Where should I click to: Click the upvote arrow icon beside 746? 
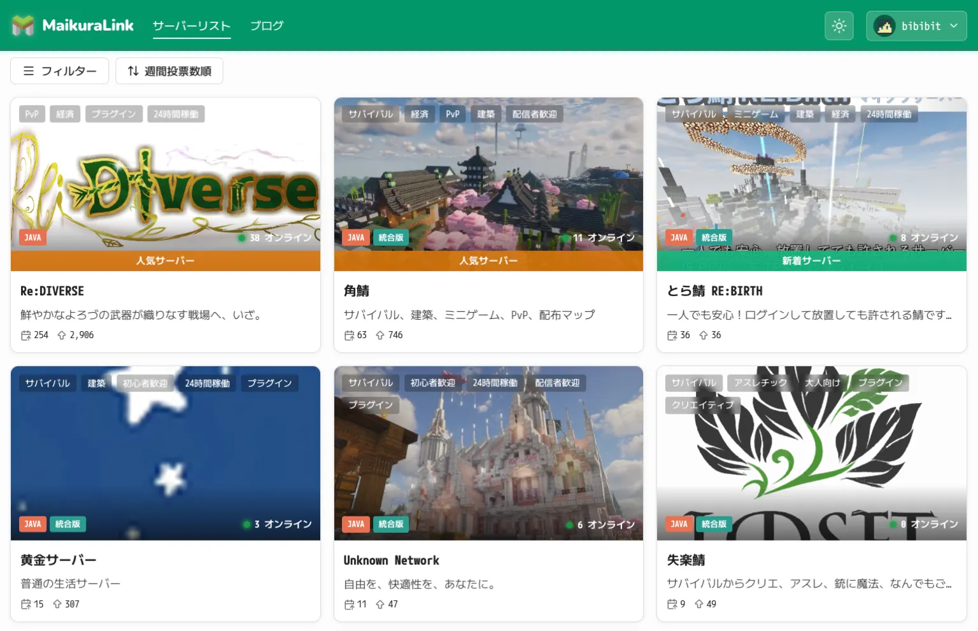[x=380, y=335]
